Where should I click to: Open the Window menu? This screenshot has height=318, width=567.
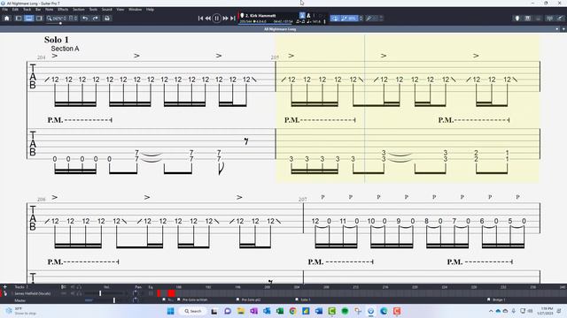pos(136,10)
